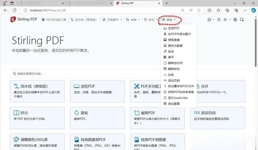Open Browser essentials heart icon
This screenshot has width=258, height=150.
236,10
